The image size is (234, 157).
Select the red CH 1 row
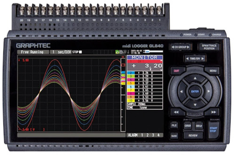(144, 61)
